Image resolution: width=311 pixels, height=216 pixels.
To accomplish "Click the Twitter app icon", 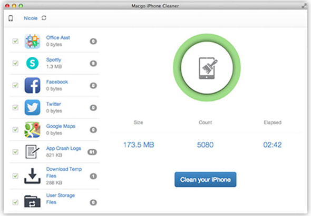I will click(32, 107).
